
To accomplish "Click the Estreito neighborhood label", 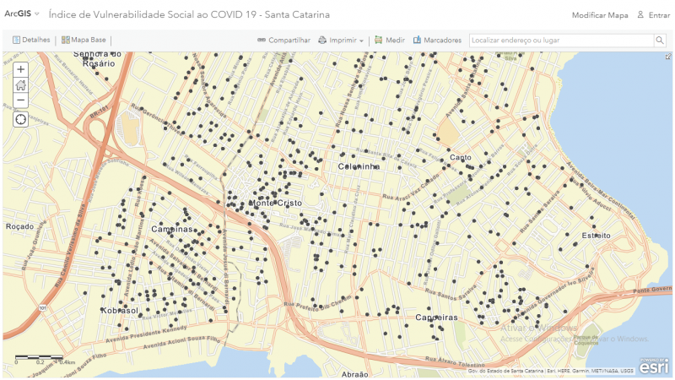I will (x=597, y=236).
